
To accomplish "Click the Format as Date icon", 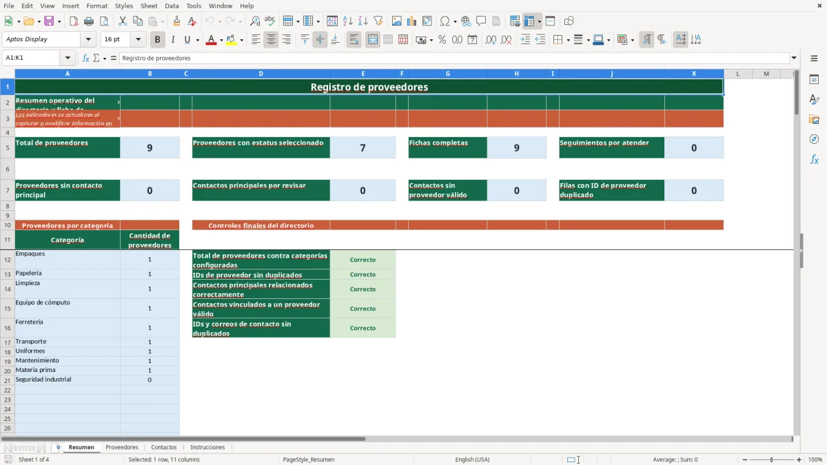I will point(473,40).
